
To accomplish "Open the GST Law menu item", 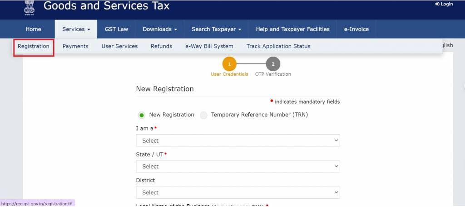I will coord(116,29).
